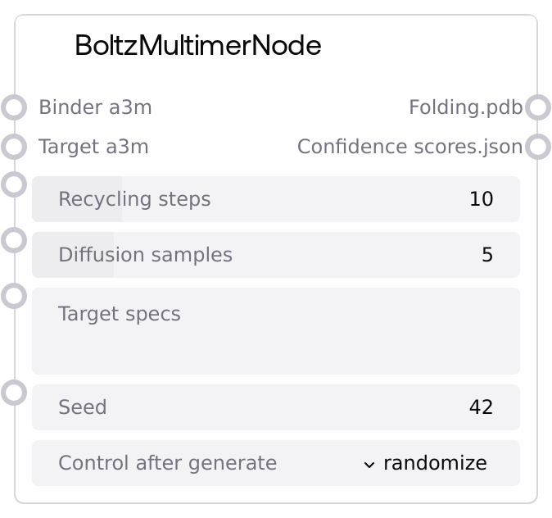Click the Recycling steps slider field

(275, 199)
